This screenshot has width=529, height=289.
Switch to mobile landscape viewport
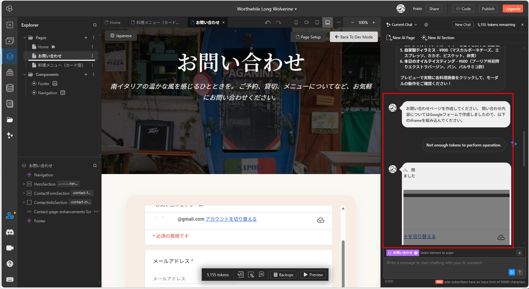(x=307, y=22)
